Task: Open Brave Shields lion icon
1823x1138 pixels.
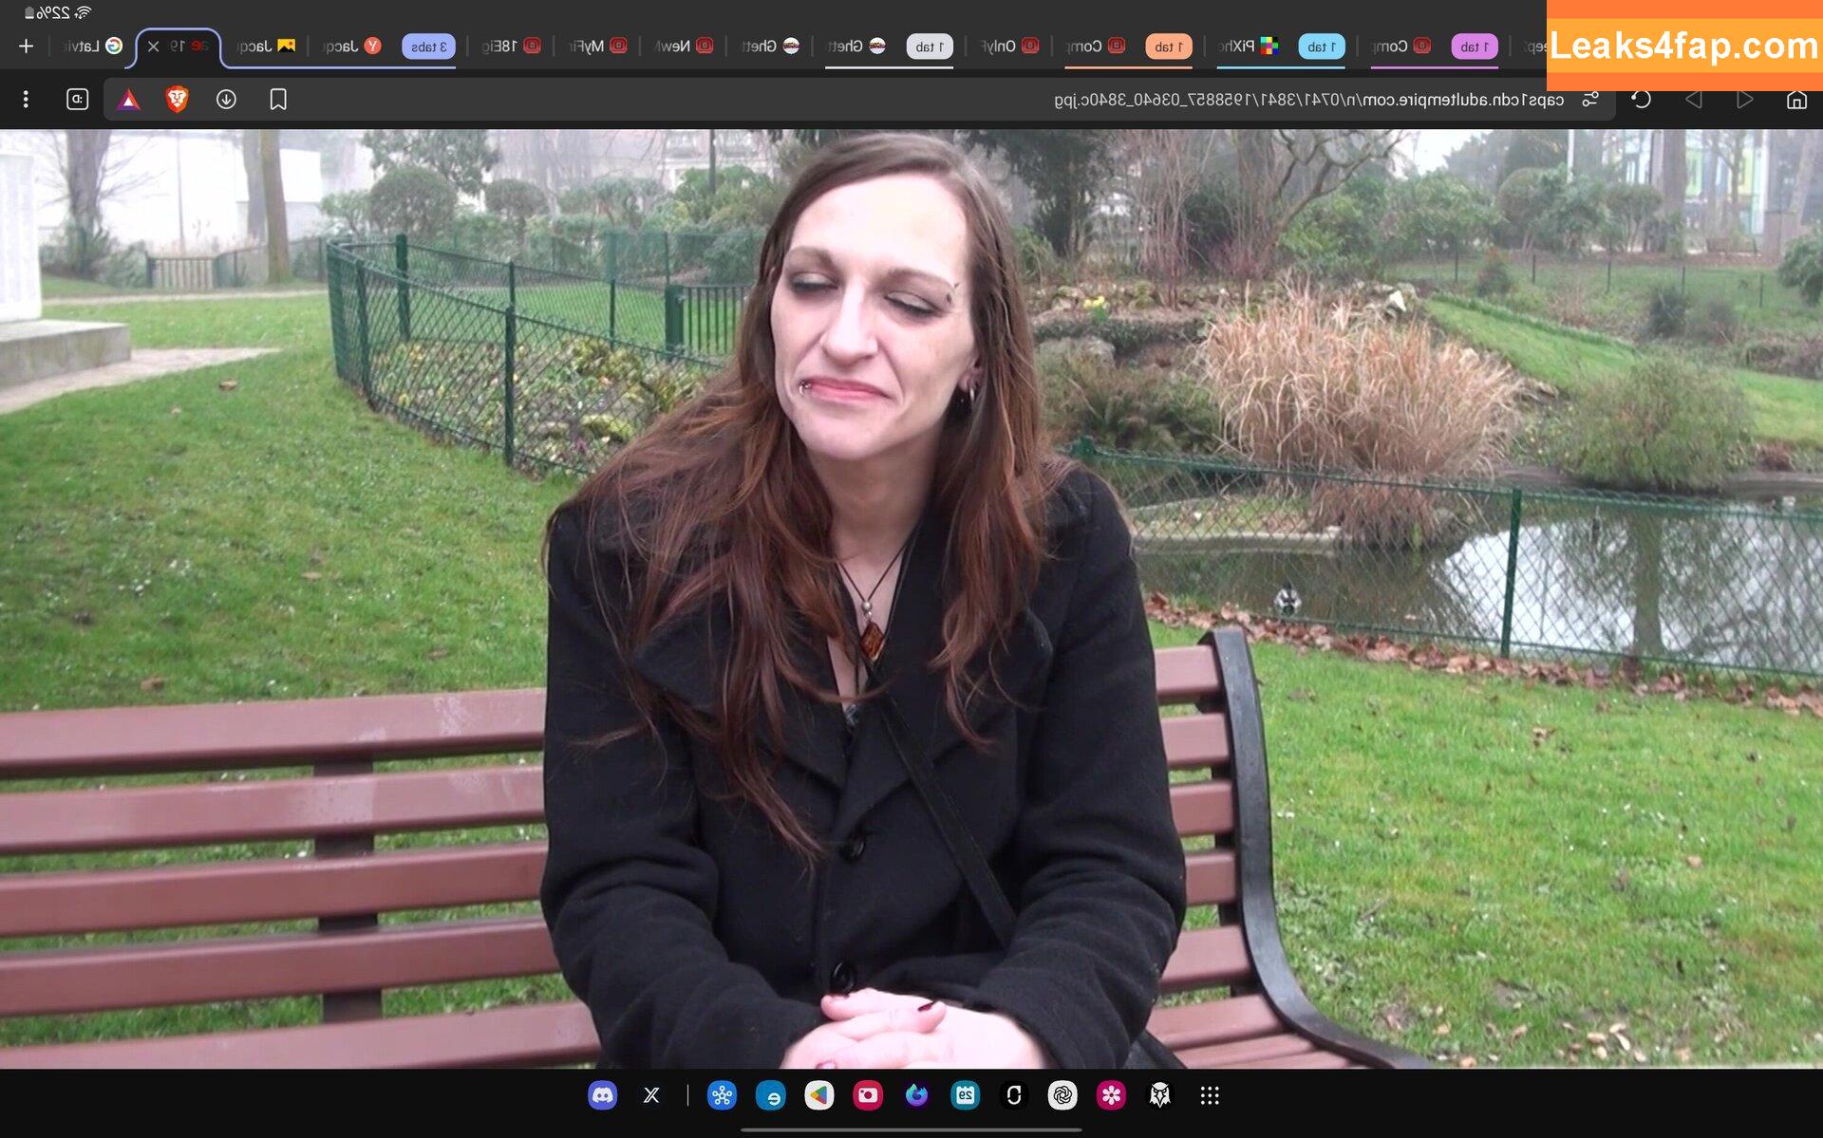Action: point(177,99)
